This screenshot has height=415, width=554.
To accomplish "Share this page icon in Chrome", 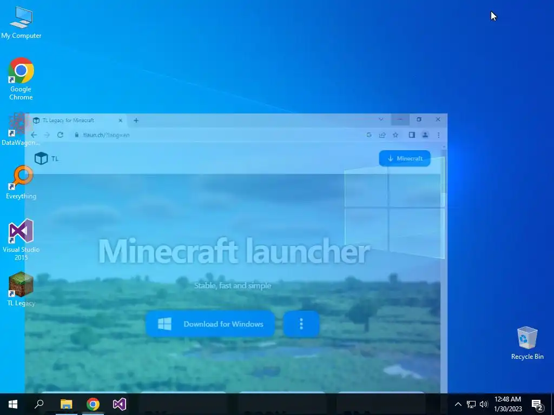I will (382, 135).
